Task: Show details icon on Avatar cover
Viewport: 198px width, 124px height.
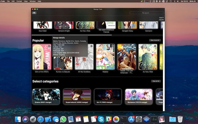Action: click(x=134, y=46)
